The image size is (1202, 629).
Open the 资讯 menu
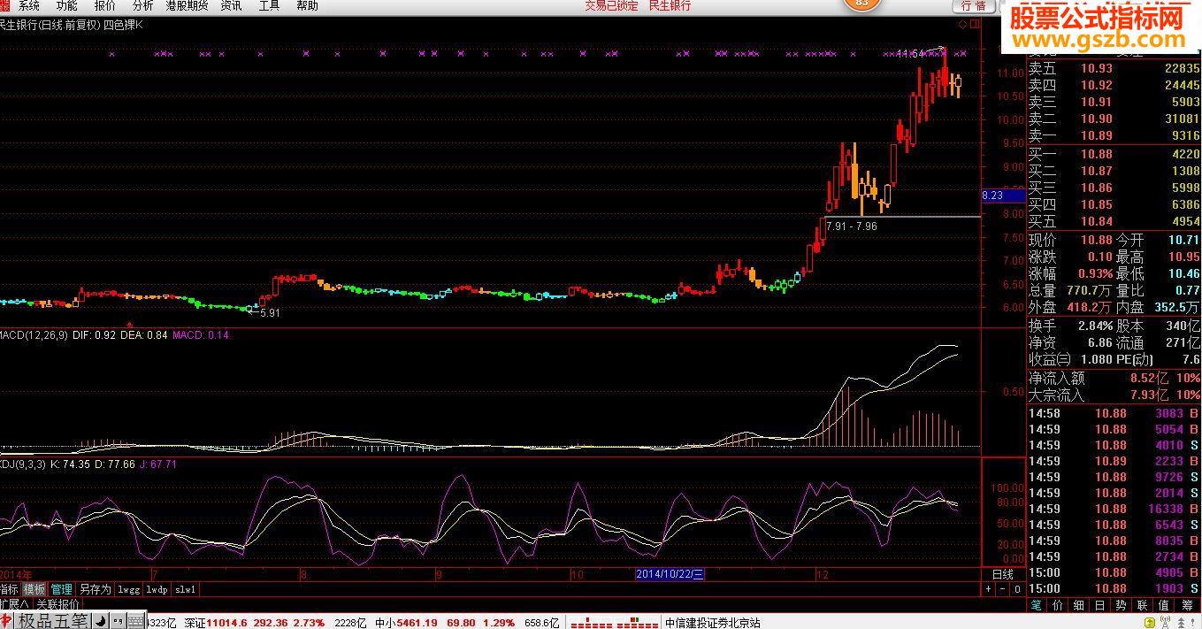(x=231, y=5)
